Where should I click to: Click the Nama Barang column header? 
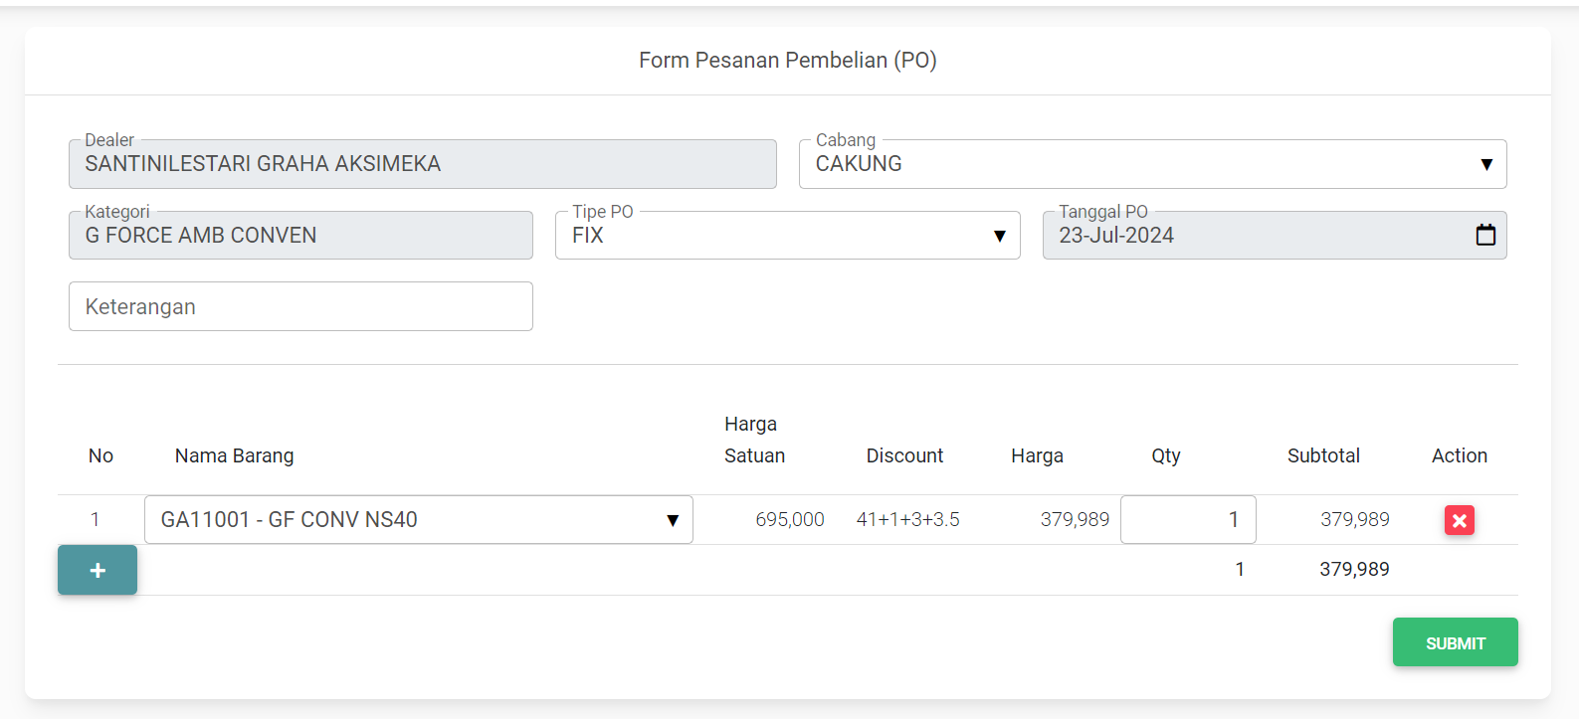point(235,455)
